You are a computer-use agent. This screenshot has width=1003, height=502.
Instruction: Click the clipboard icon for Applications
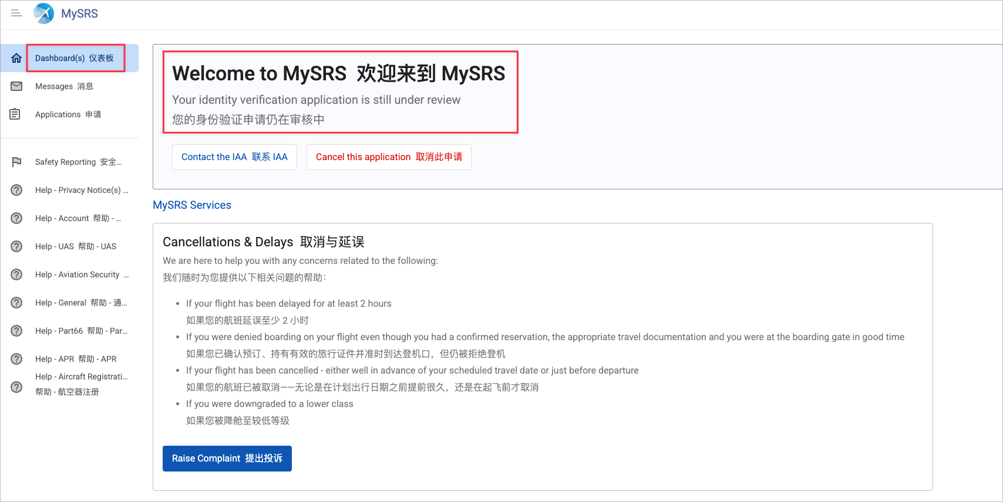point(15,114)
